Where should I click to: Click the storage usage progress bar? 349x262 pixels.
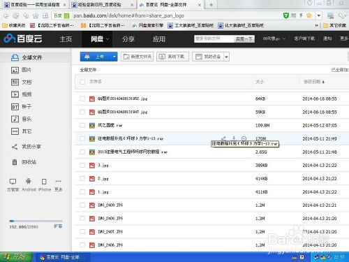pyautogui.click(x=36, y=221)
